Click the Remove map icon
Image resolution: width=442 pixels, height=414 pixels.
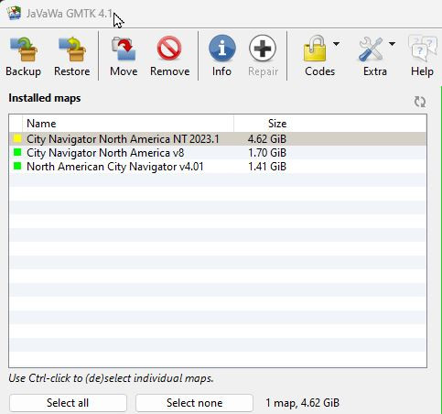(x=169, y=49)
